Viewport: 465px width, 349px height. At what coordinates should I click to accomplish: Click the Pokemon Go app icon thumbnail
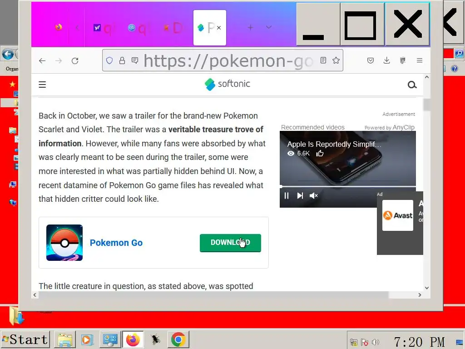64,243
